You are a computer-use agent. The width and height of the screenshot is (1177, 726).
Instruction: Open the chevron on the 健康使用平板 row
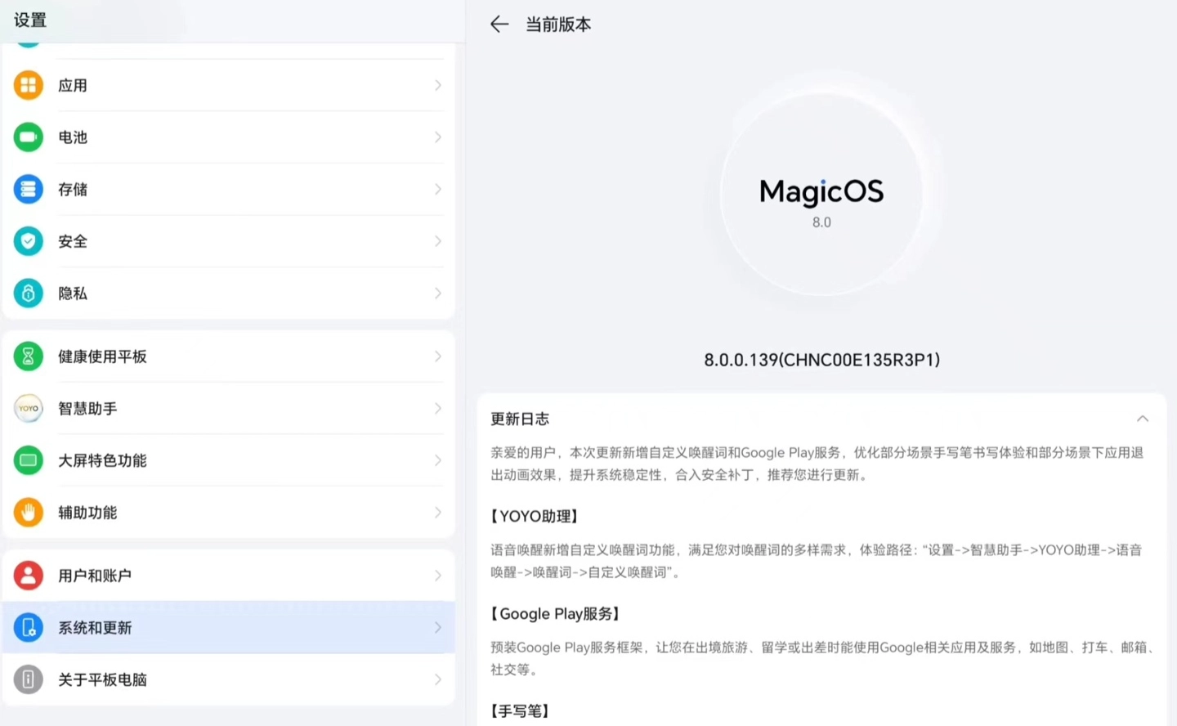438,356
